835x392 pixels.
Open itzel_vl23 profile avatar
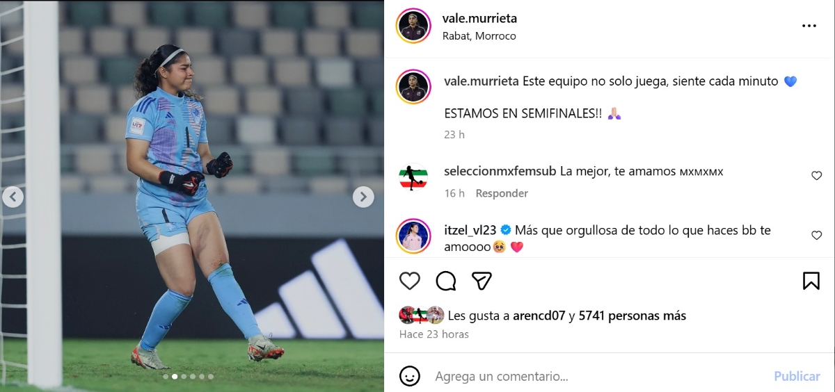(x=414, y=235)
